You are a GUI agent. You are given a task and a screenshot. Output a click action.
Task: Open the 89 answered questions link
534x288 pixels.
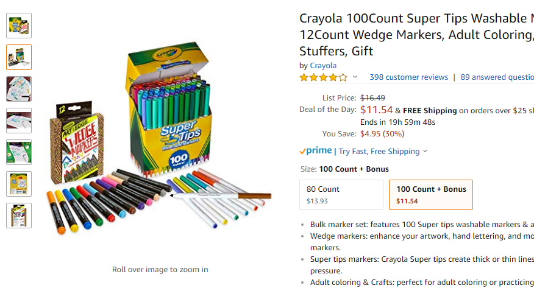pyautogui.click(x=497, y=77)
